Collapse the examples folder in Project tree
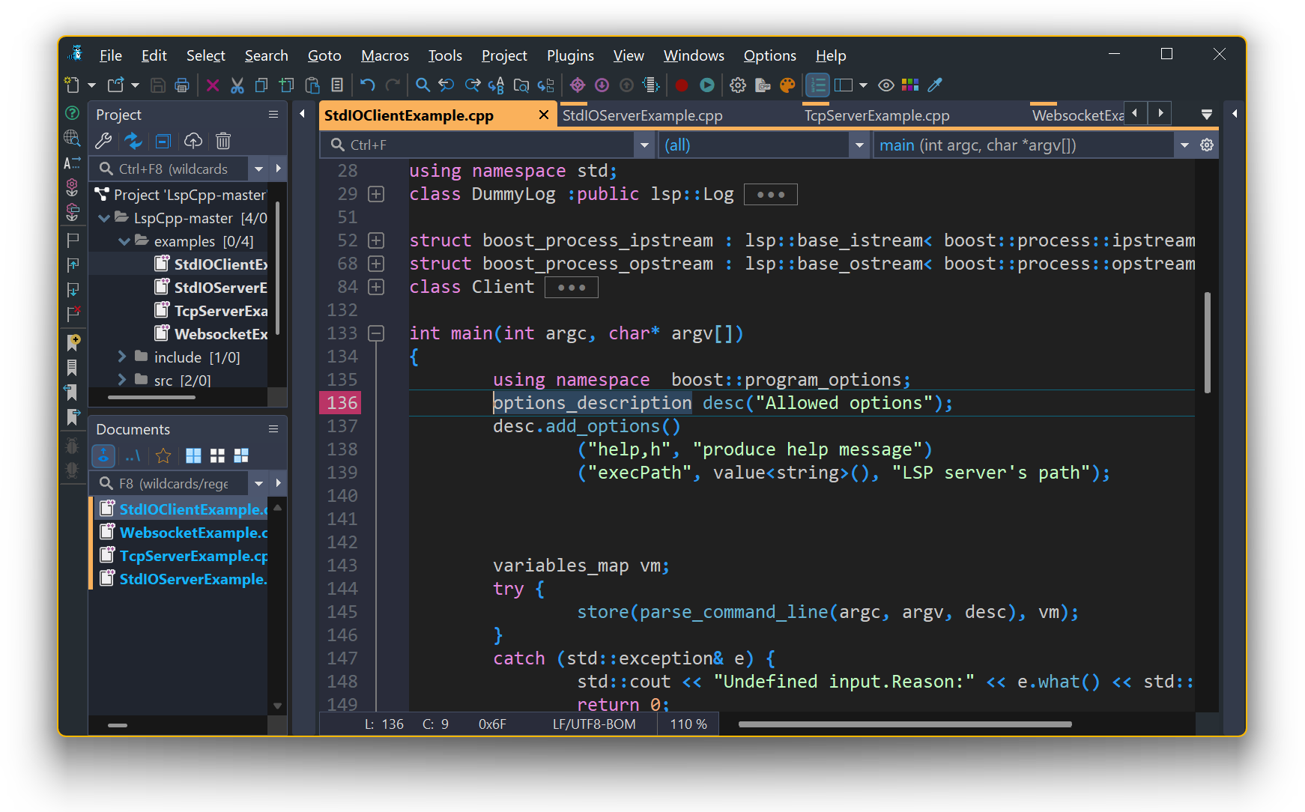 click(124, 240)
